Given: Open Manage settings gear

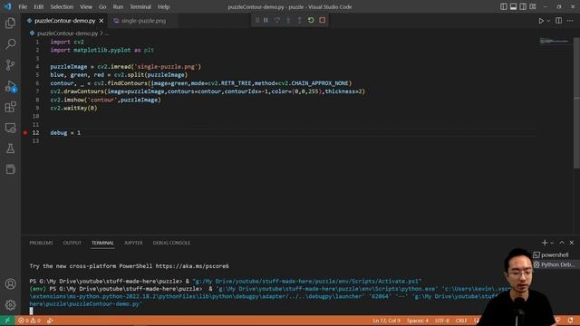Looking at the screenshot, I should pyautogui.click(x=10, y=305).
